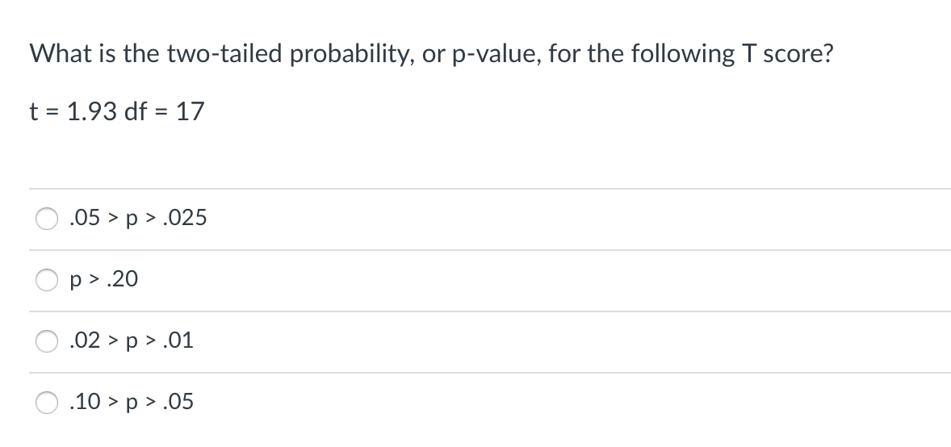Mark the .10 > p > .05 radio button
Screen dimensions: 951x447
tap(47, 402)
